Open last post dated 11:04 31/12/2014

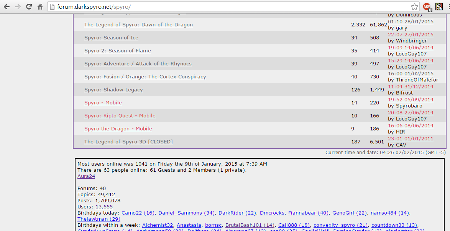[411, 87]
